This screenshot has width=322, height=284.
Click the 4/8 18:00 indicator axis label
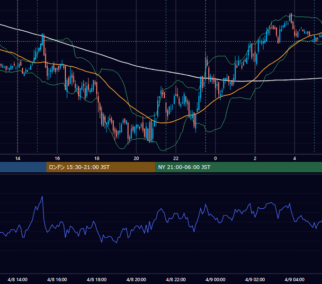pos(97,279)
